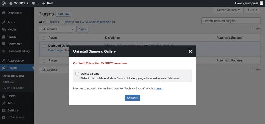Click the Collapse menu arrow icon
Viewport: 265px width, 124px height.
(x=4, y=117)
